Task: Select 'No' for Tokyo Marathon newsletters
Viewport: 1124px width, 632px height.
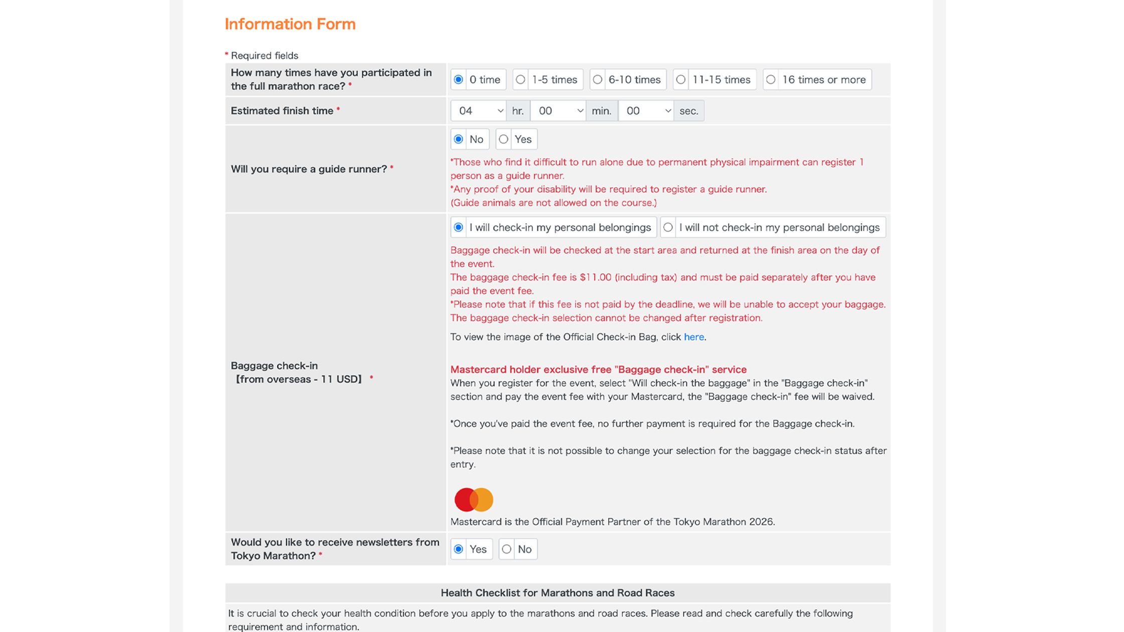Action: click(x=506, y=549)
